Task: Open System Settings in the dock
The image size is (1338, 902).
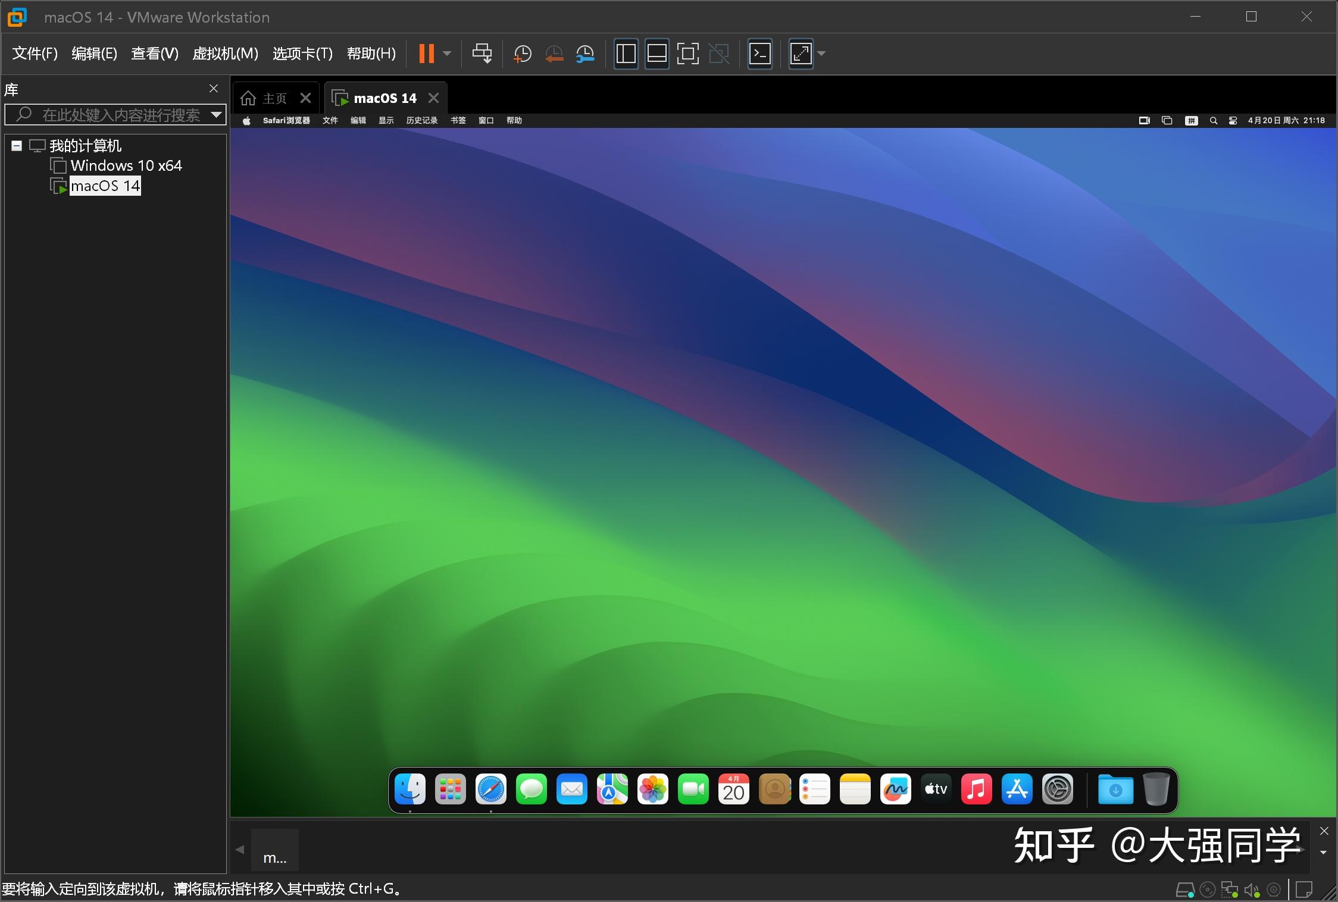Action: point(1058,790)
